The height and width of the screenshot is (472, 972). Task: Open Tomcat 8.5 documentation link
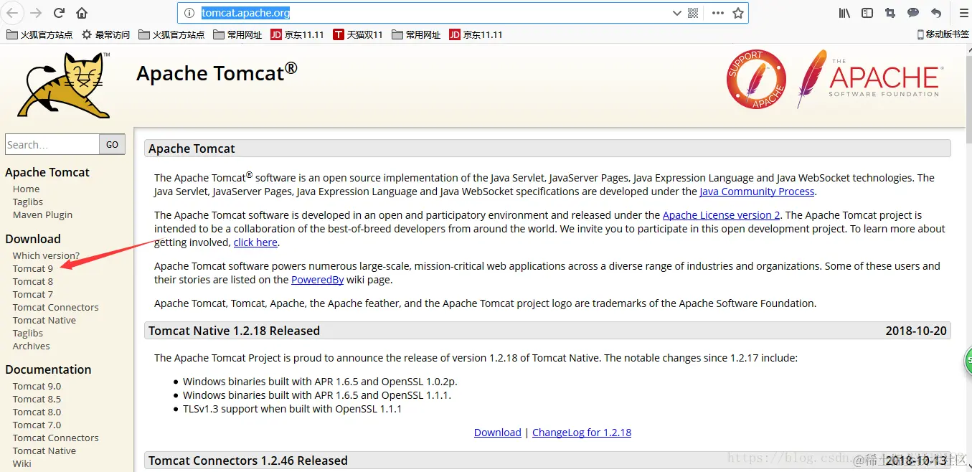tap(37, 399)
